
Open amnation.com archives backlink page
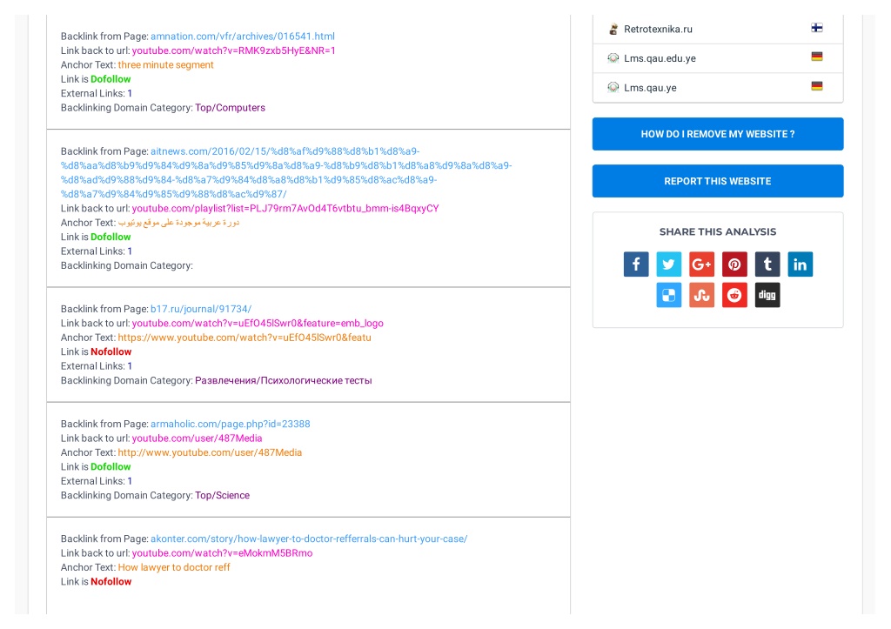pos(243,37)
